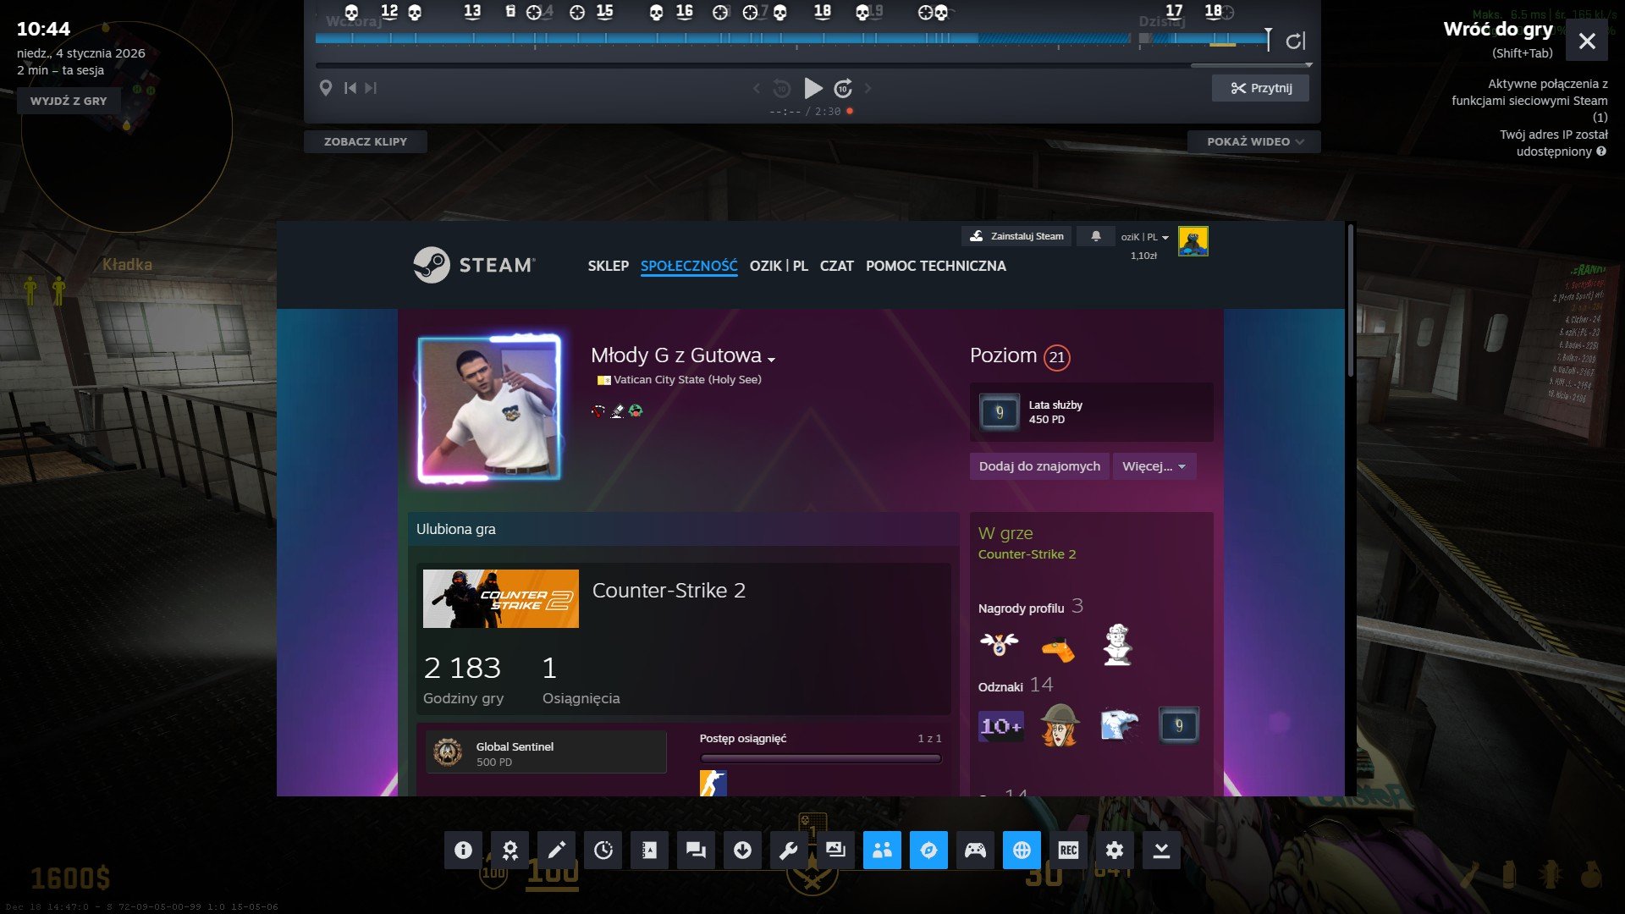Click Dodaj do znajomych button
The image size is (1625, 914).
click(x=1039, y=466)
